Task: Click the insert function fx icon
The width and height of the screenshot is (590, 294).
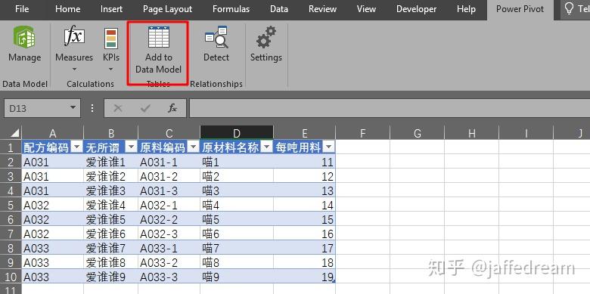Action: [172, 108]
